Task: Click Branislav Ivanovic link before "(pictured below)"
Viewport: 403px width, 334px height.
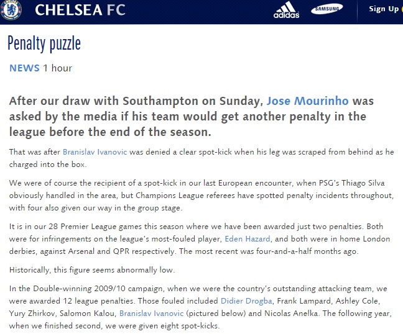Action: 151,314
